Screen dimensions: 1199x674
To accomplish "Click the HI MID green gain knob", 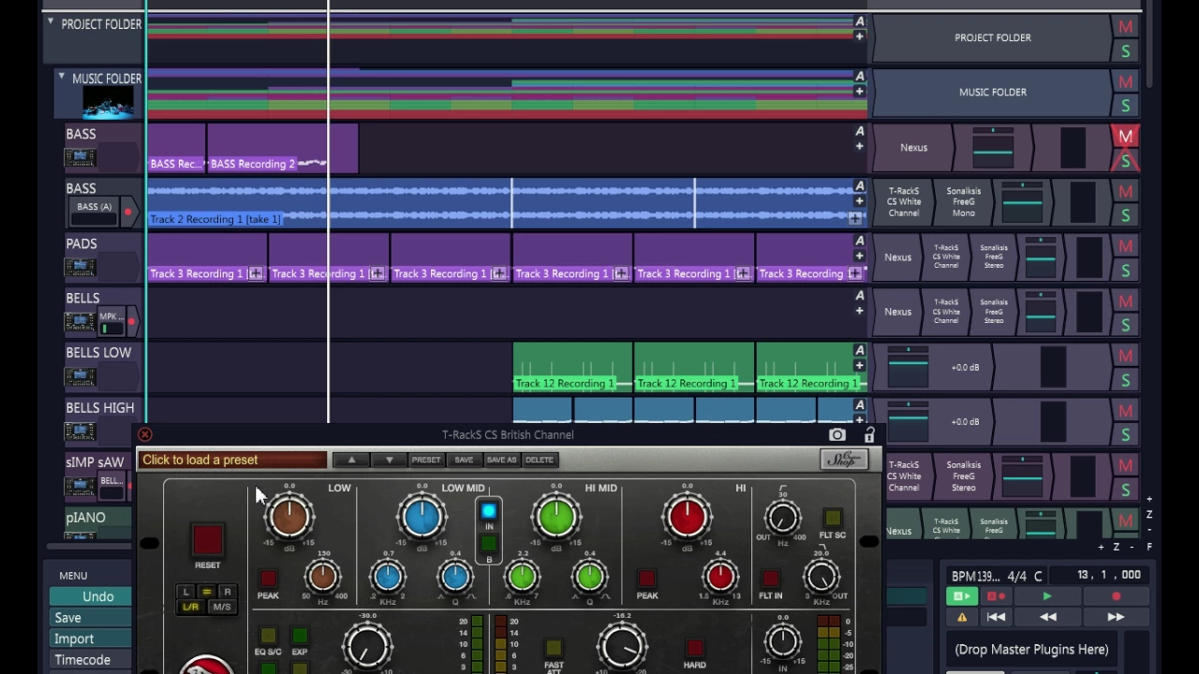I will tap(556, 516).
